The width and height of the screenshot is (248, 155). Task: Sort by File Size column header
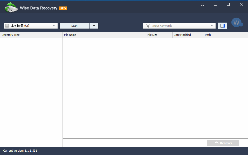(x=159, y=35)
